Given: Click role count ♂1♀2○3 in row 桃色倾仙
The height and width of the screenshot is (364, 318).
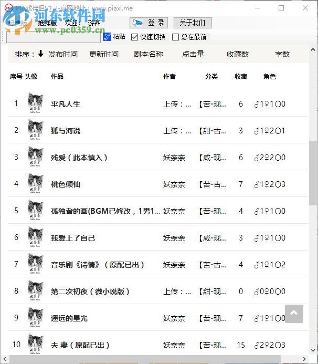Looking at the screenshot, I should [270, 184].
